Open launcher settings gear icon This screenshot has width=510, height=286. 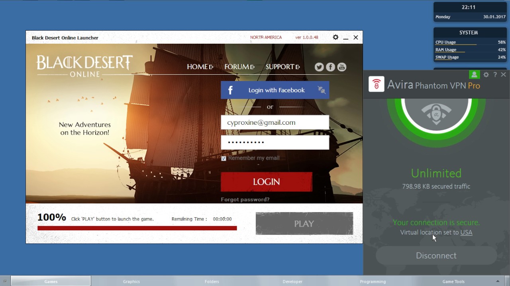point(335,37)
